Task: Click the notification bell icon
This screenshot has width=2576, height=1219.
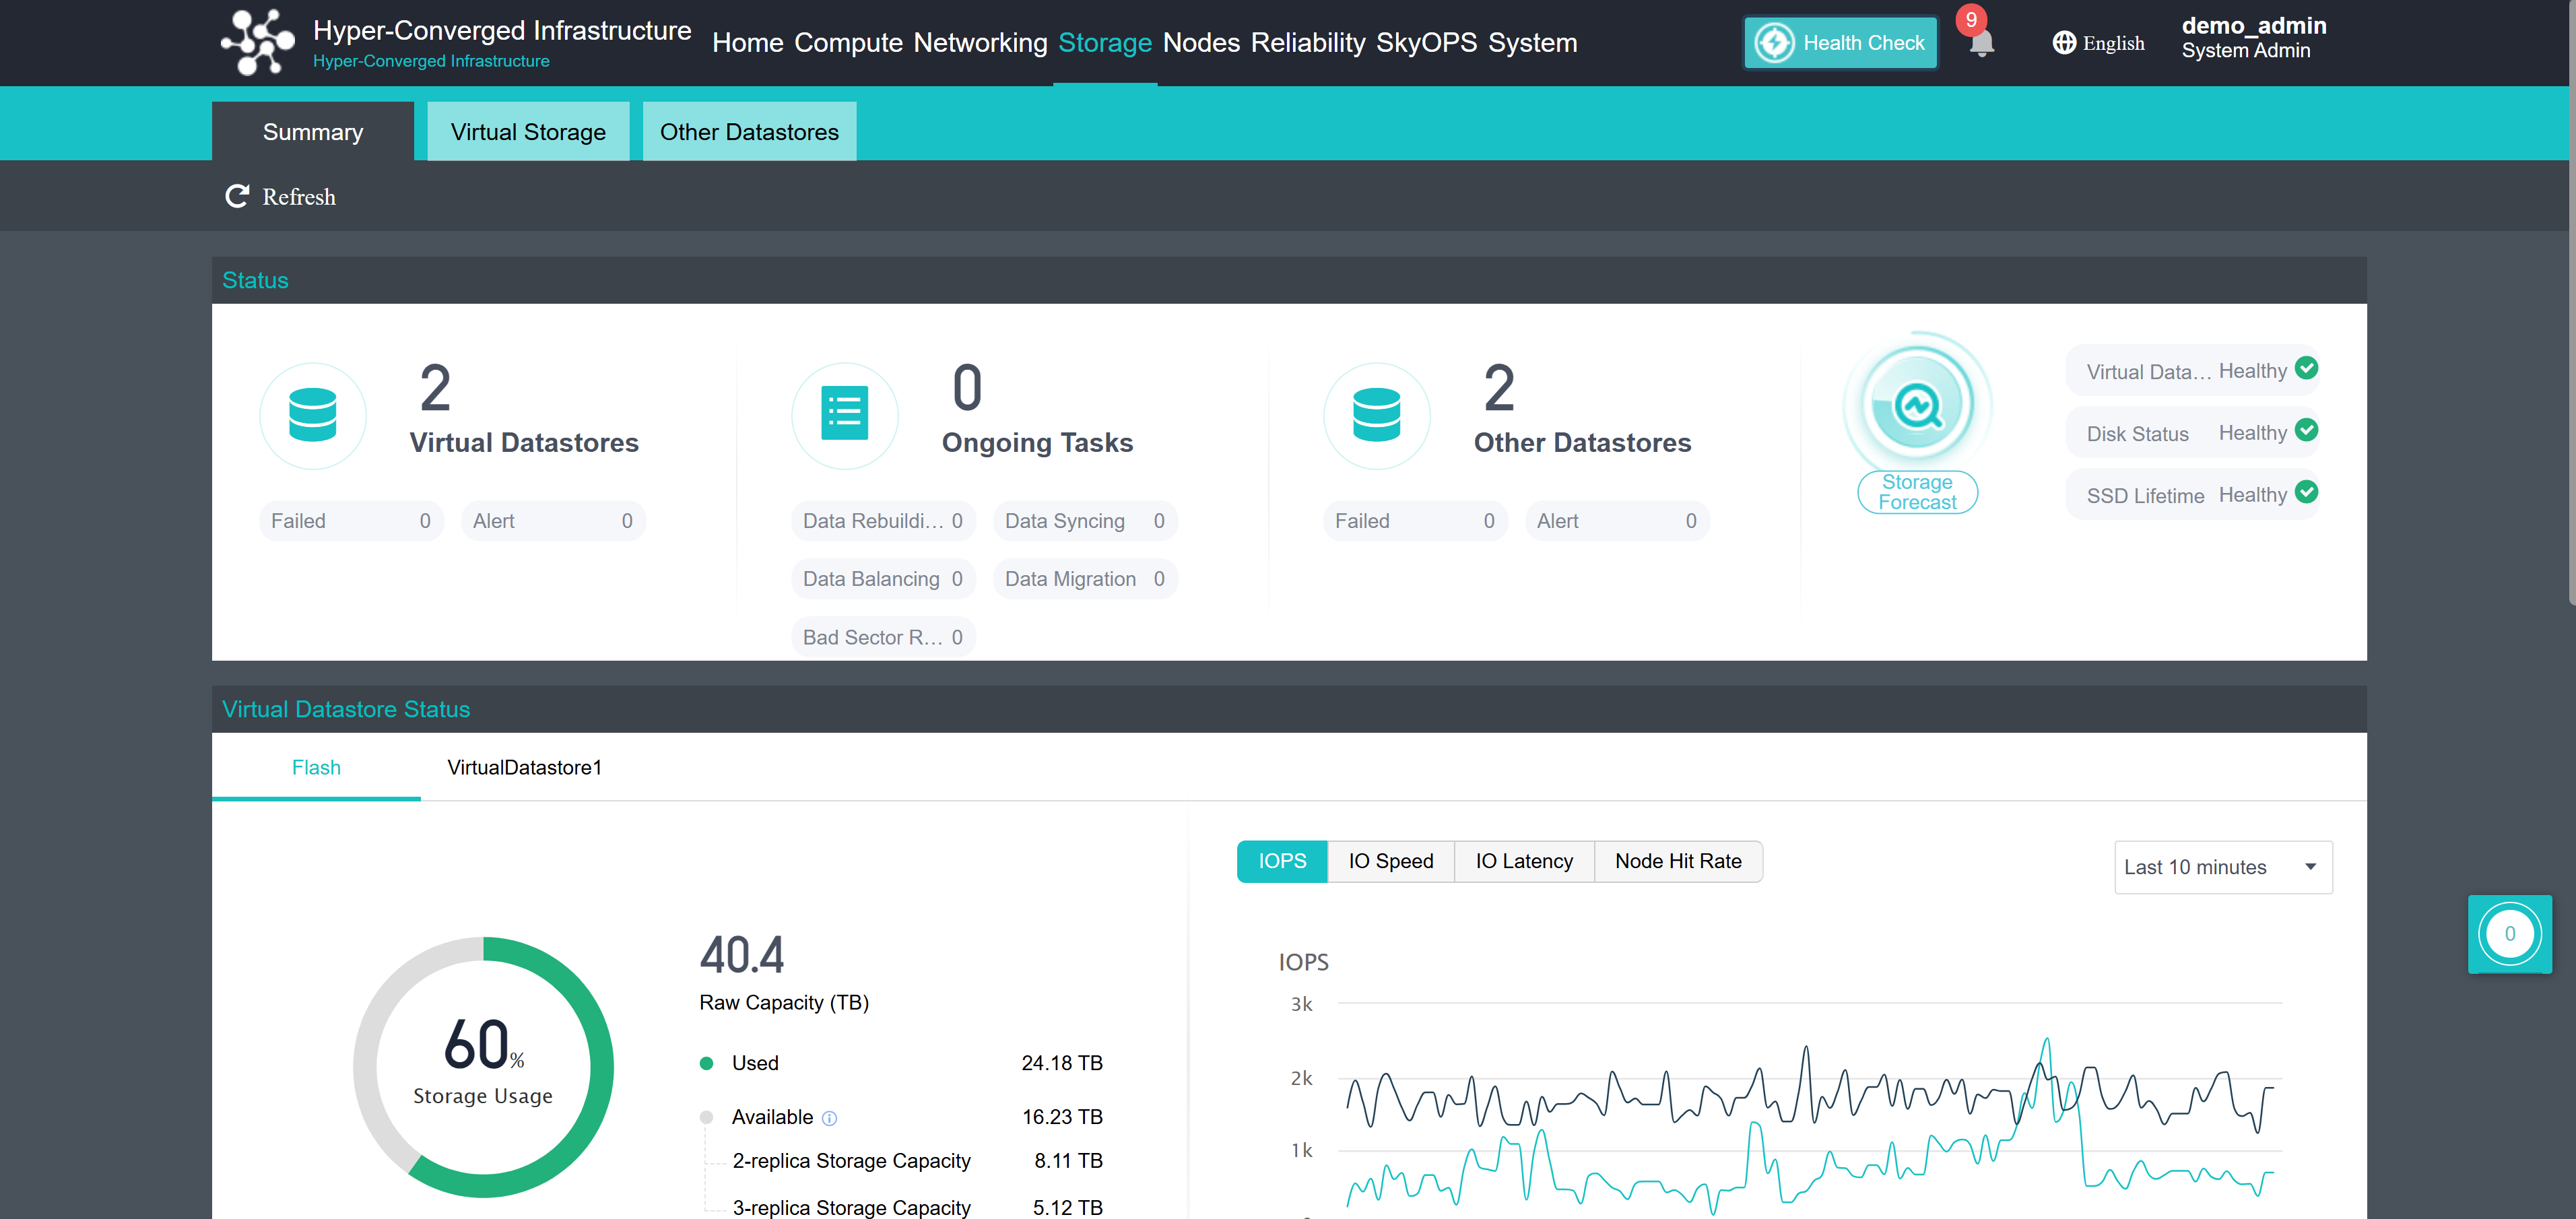Action: pyautogui.click(x=1980, y=44)
